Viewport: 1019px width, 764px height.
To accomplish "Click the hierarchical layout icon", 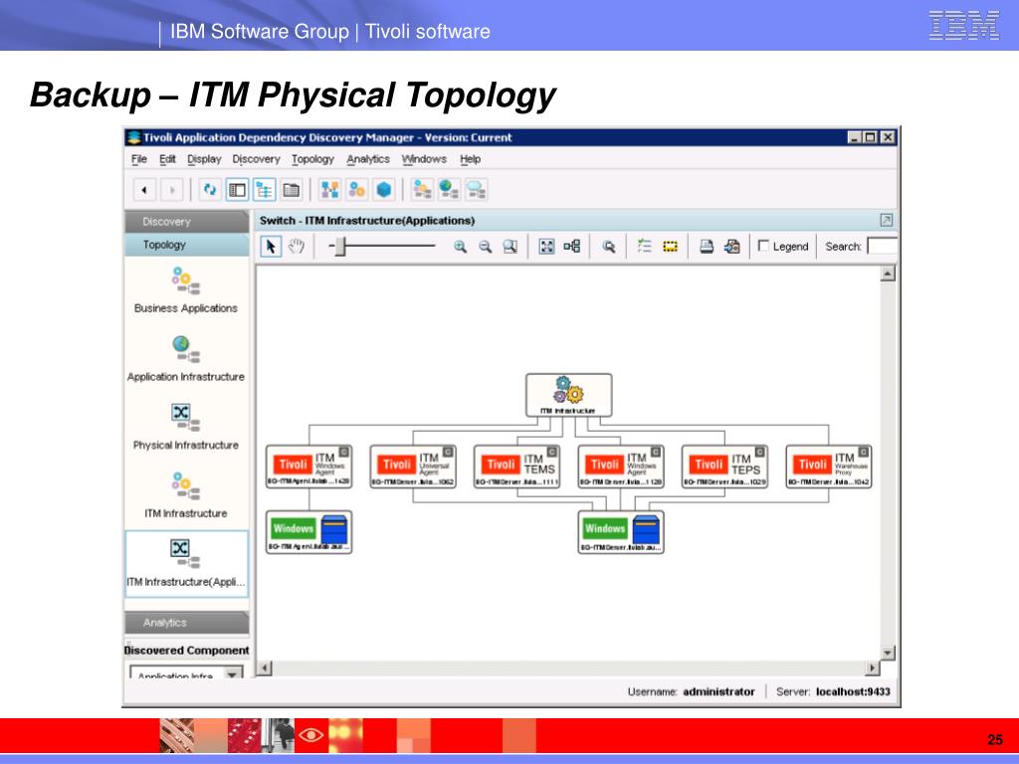I will point(572,247).
